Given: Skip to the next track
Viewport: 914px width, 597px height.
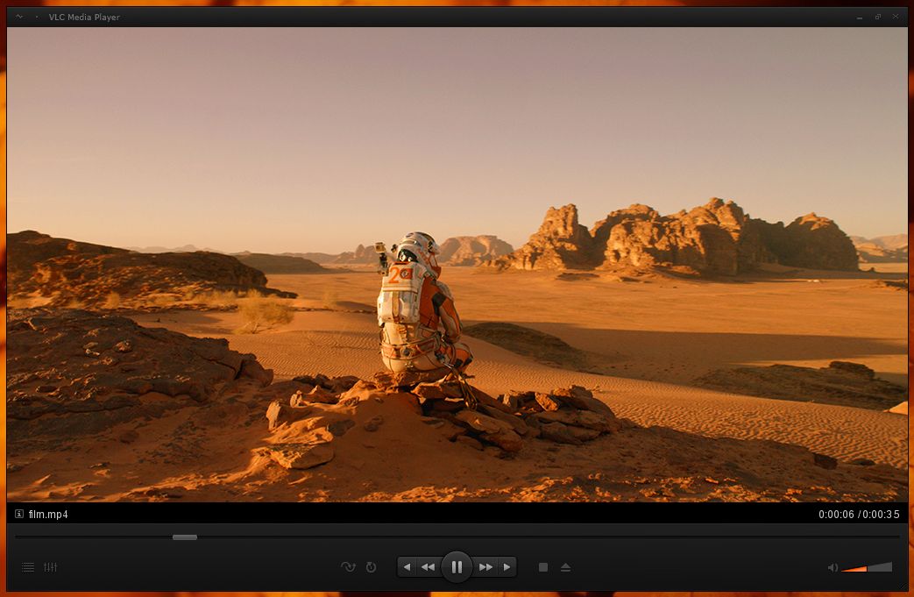Looking at the screenshot, I should [x=507, y=566].
